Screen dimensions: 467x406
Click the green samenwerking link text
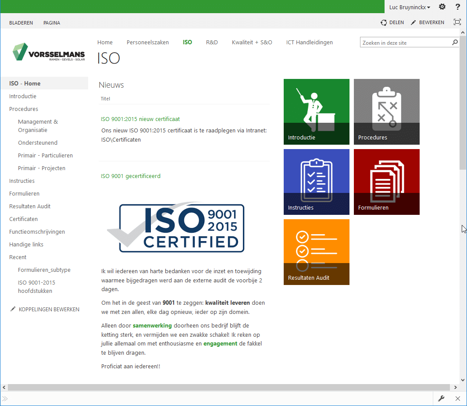pyautogui.click(x=152, y=326)
